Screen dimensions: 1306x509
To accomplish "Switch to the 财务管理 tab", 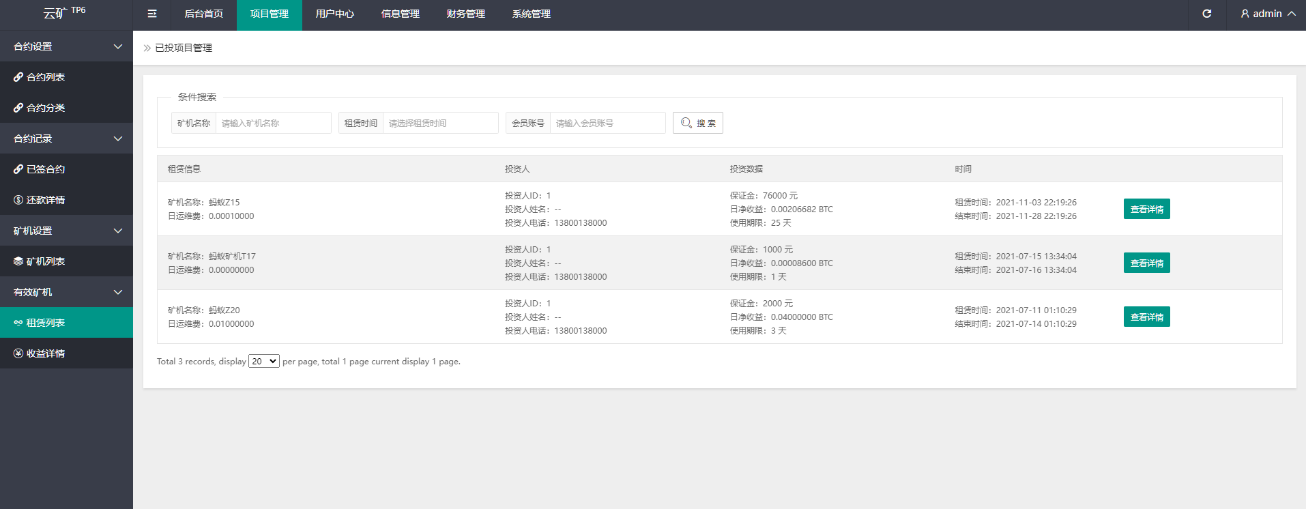I will [465, 14].
